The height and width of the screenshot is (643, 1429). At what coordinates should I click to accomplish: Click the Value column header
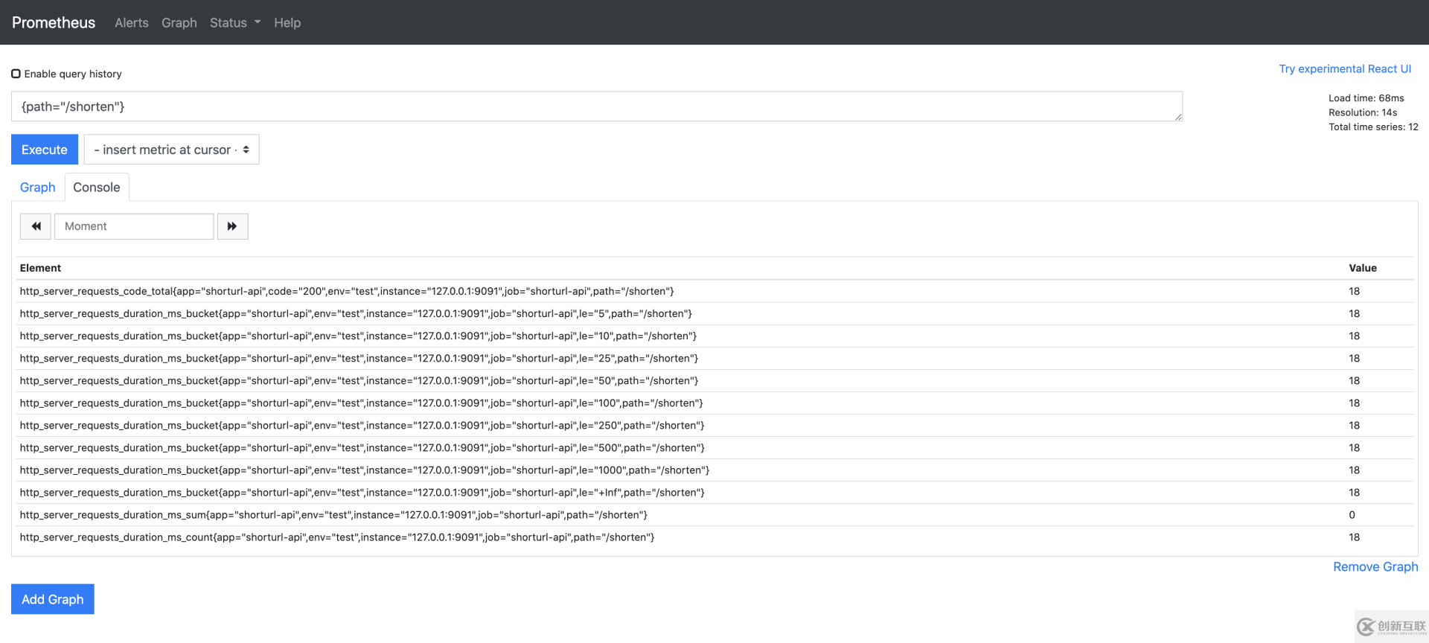coord(1363,268)
